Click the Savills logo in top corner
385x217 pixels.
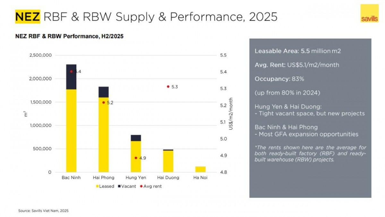tap(370, 13)
